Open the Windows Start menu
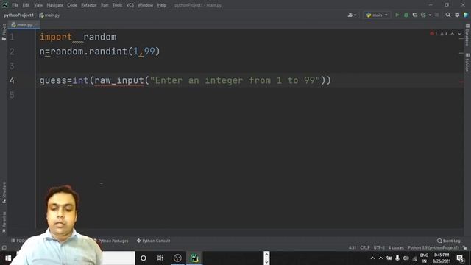Viewport: 471px width, 265px height. (x=8, y=258)
